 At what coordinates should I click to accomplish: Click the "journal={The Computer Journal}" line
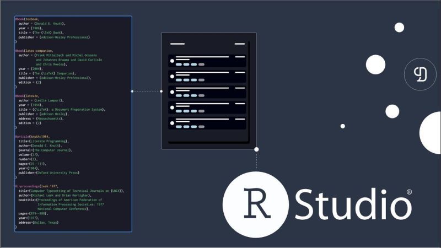[x=46, y=150]
